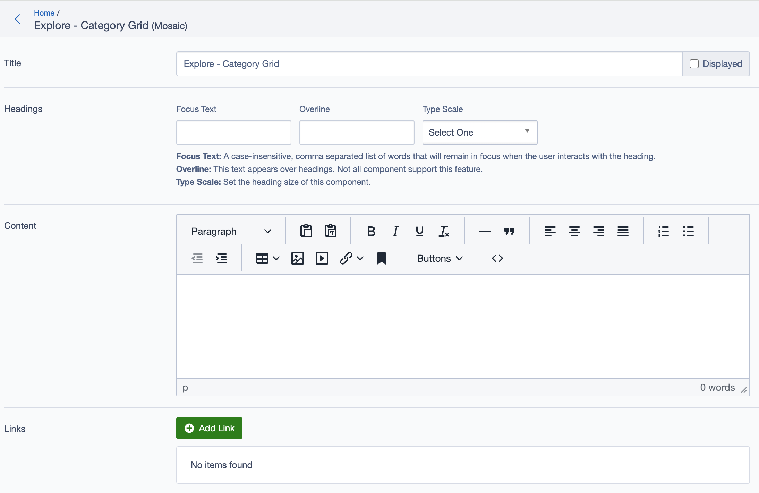The width and height of the screenshot is (759, 493).
Task: Clear formatting with the Tx icon
Action: pos(444,231)
